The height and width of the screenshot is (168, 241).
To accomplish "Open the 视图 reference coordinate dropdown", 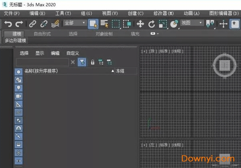I will coord(192,23).
